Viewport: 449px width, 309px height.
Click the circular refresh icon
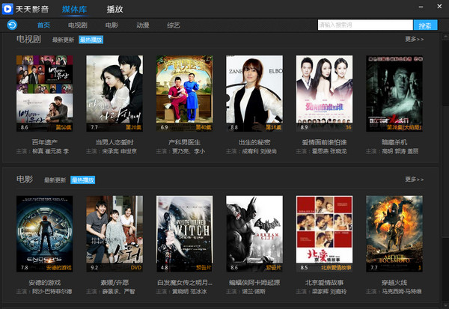(12, 25)
